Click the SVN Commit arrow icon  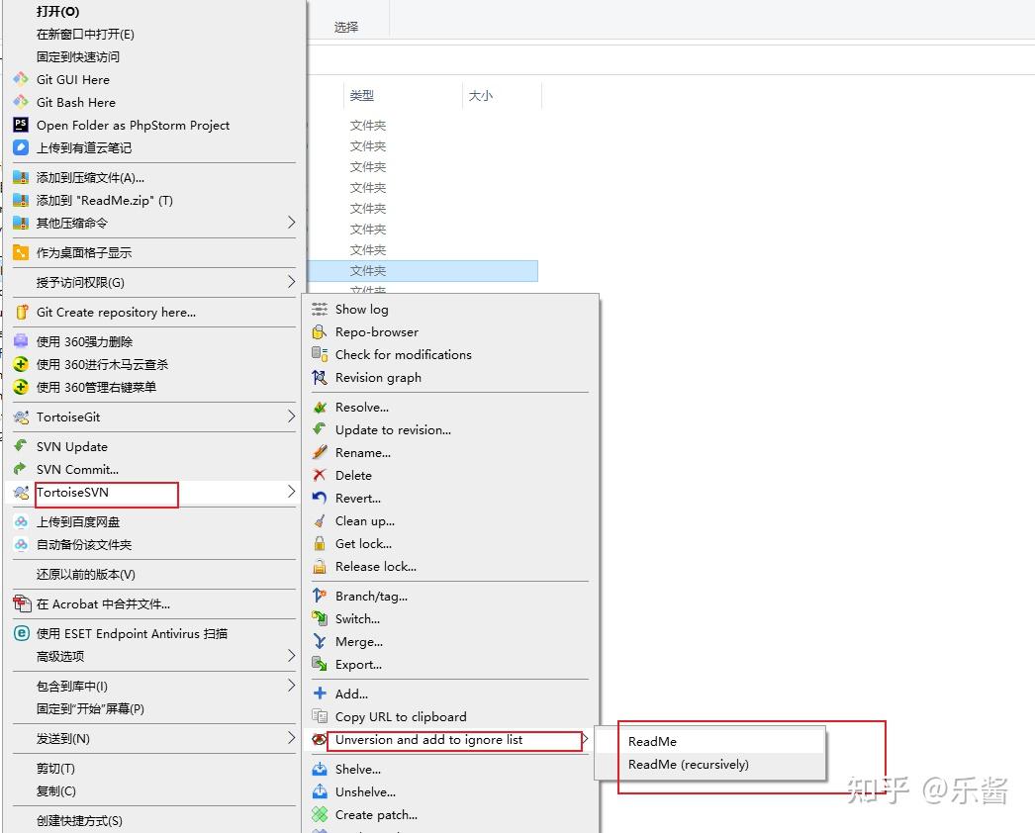point(21,469)
